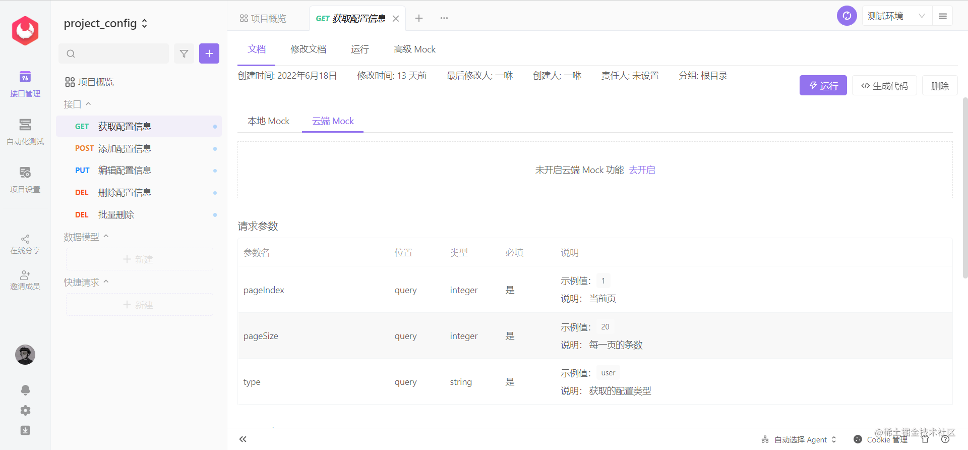Click the help question mark icon
Image resolution: width=968 pixels, height=450 pixels.
945,439
